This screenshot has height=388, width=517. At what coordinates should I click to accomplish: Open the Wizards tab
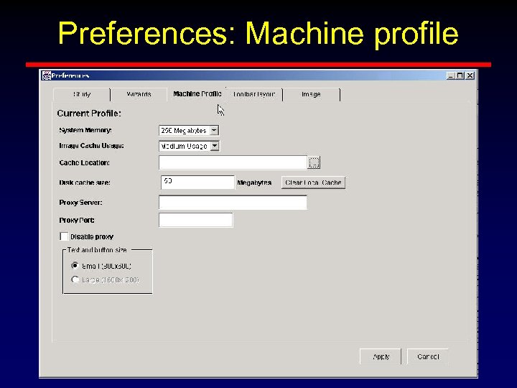(x=139, y=94)
